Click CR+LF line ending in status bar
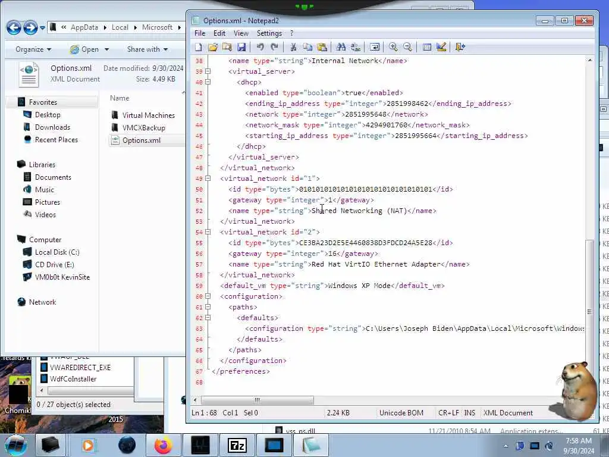The height and width of the screenshot is (457, 609). tap(448, 413)
